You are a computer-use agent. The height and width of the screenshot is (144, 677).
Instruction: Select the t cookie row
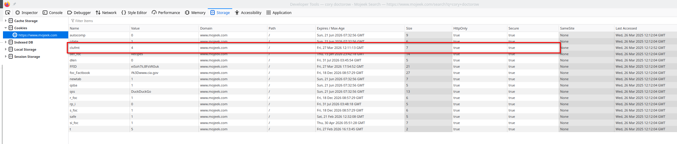point(373,129)
